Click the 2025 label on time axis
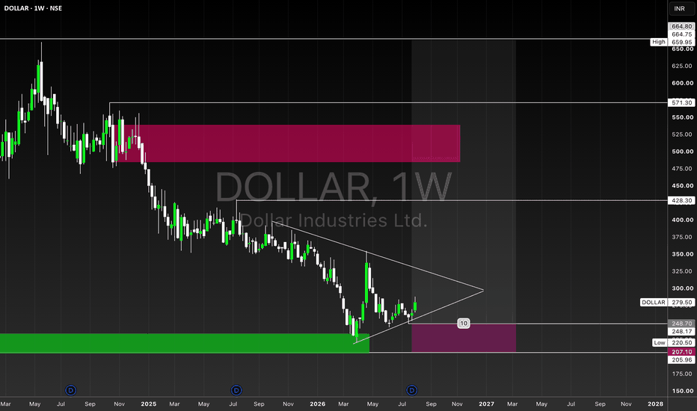Viewport: 697px width, 411px height. 149,404
